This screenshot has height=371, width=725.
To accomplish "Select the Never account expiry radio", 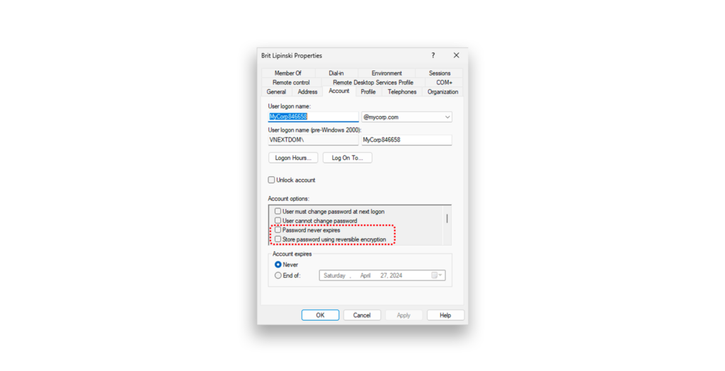I will tap(278, 265).
